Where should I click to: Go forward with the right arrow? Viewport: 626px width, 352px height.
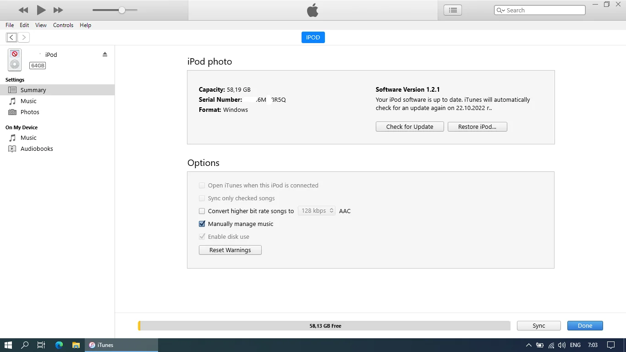click(x=24, y=38)
